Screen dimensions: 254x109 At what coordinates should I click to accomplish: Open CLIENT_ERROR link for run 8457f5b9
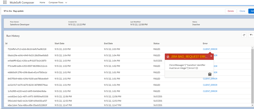210,79
